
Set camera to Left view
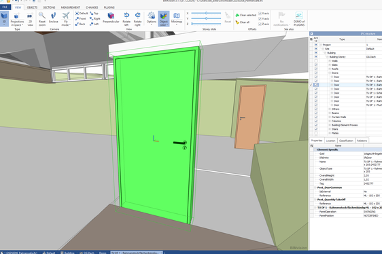(94, 24)
